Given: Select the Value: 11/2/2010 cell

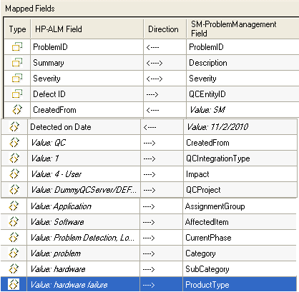Looking at the screenshot, I should click(x=240, y=127).
